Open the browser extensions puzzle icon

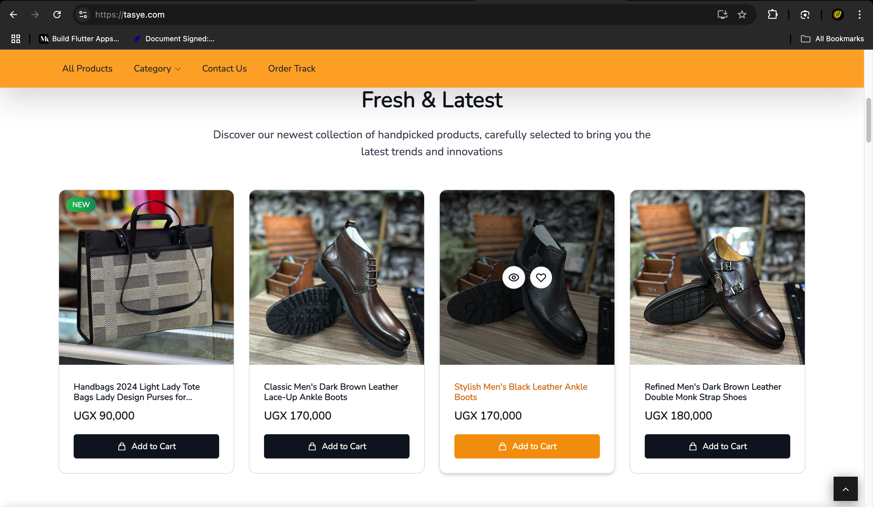click(x=772, y=15)
